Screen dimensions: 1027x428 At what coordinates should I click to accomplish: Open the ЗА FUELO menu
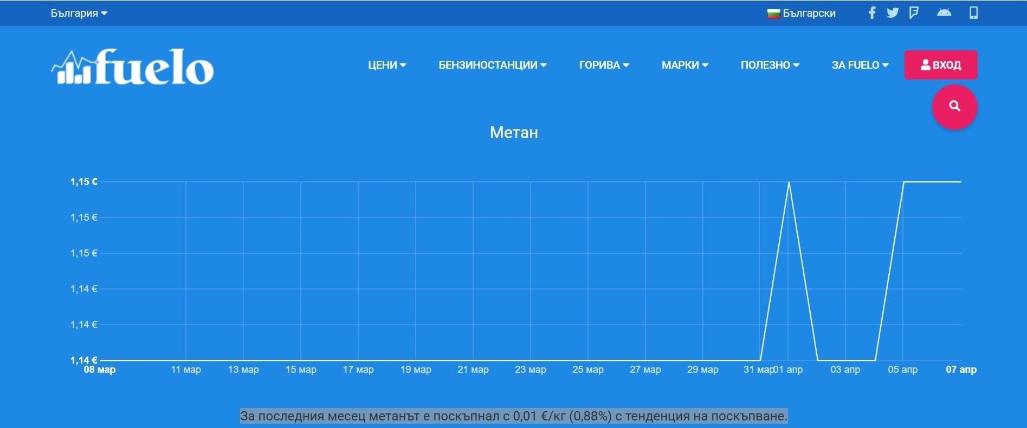tap(860, 65)
